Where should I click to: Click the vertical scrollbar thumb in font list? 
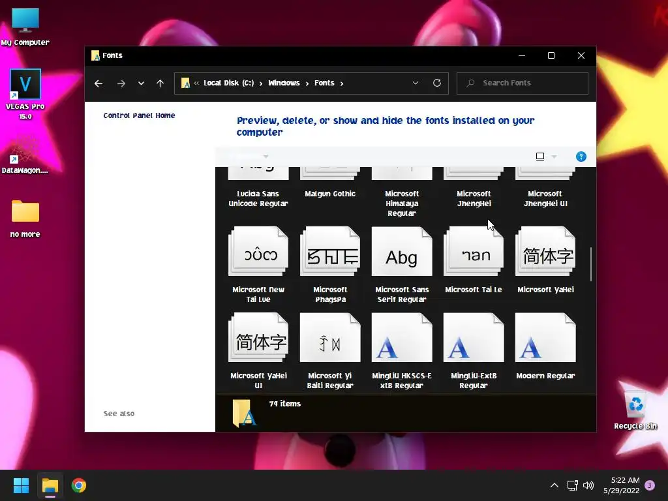coord(591,264)
